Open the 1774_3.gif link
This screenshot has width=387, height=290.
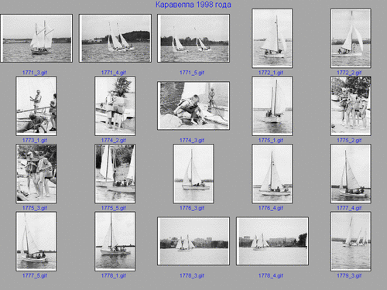(x=192, y=140)
